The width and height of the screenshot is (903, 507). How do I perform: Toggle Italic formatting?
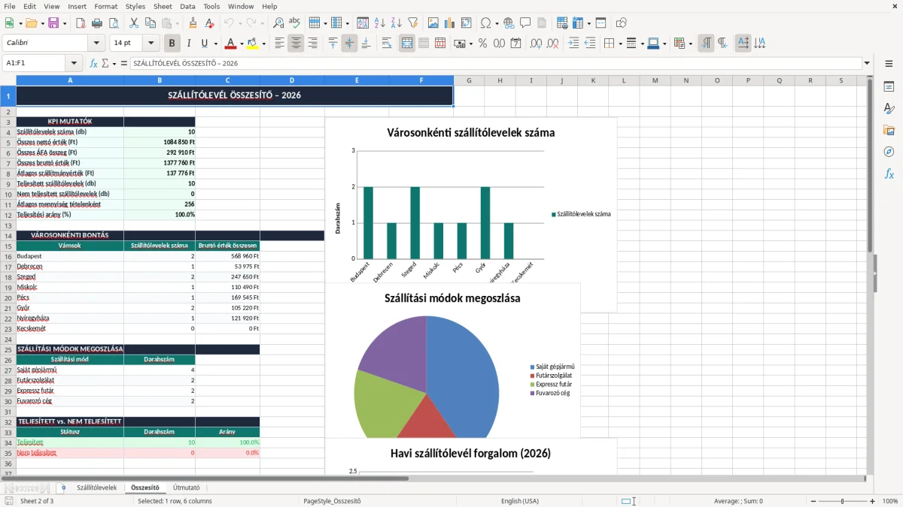(x=188, y=44)
